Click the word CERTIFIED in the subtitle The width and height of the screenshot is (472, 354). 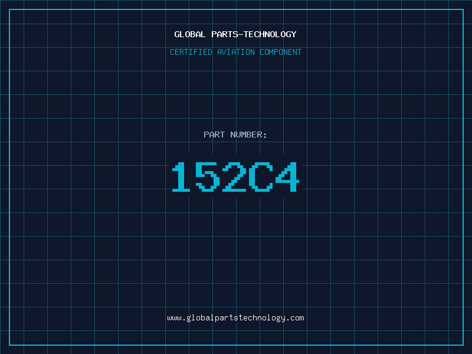pyautogui.click(x=191, y=52)
